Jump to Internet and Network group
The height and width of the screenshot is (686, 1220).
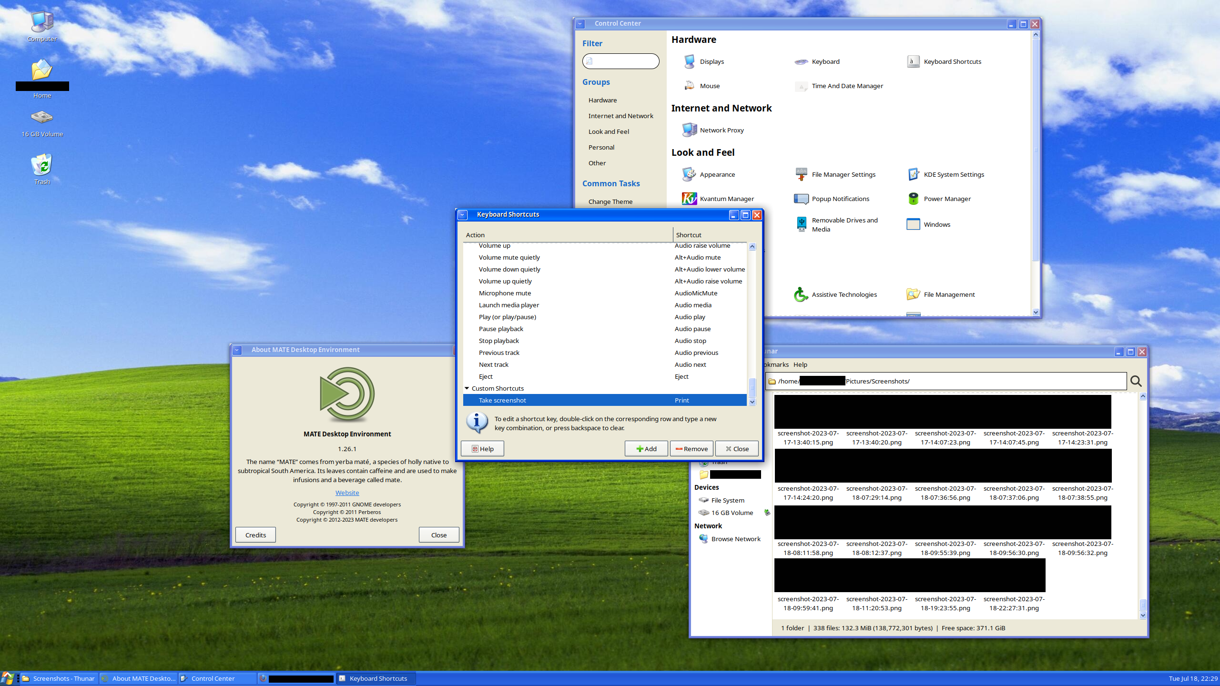click(x=620, y=116)
